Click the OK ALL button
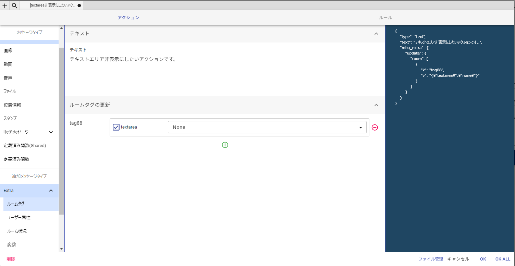The width and height of the screenshot is (515, 266). coord(503,259)
